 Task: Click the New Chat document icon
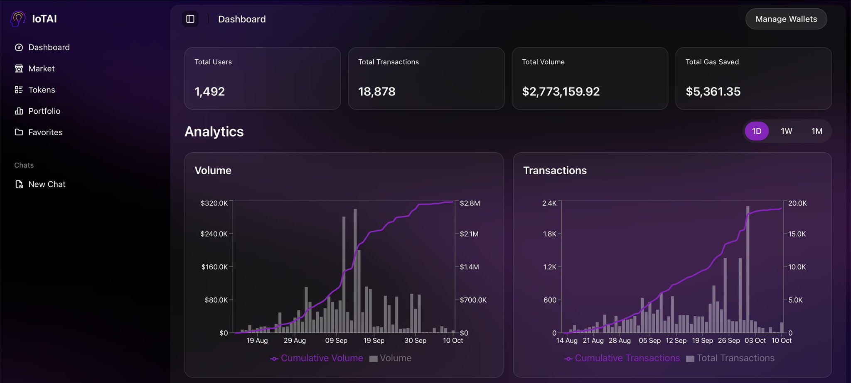19,184
